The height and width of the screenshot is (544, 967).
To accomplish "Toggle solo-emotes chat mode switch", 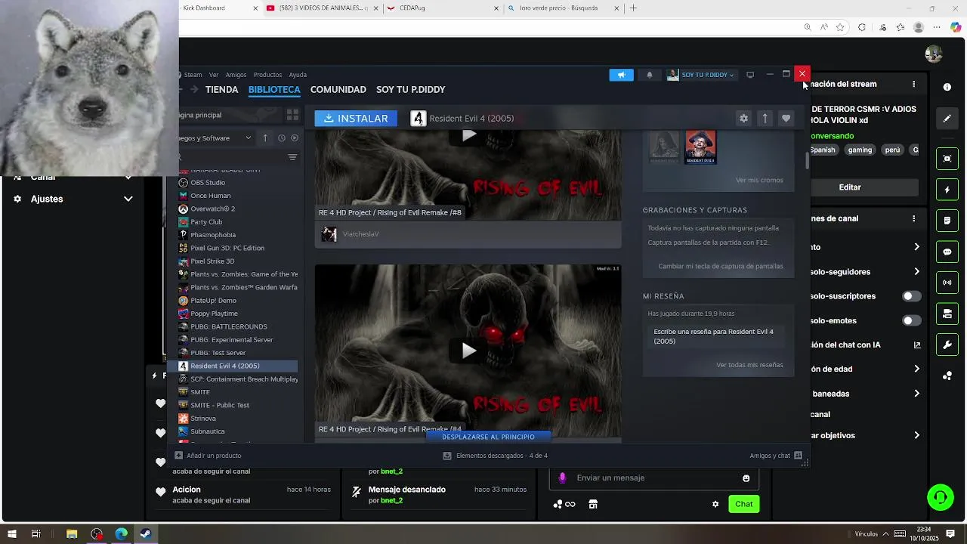I will (x=912, y=320).
